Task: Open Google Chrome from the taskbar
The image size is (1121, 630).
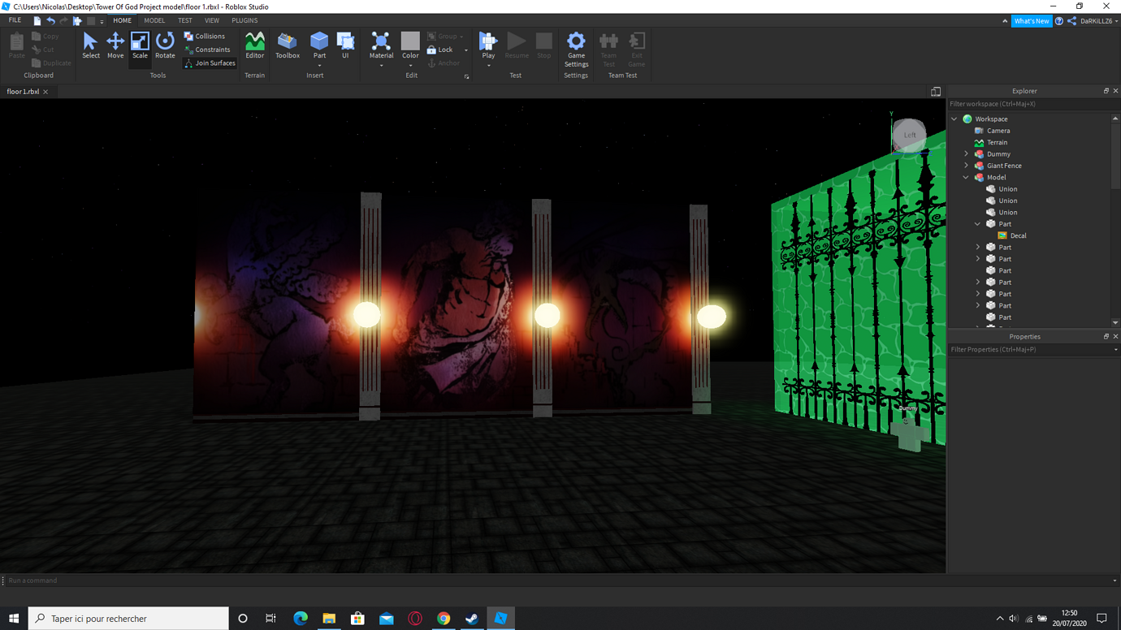Action: coord(444,619)
